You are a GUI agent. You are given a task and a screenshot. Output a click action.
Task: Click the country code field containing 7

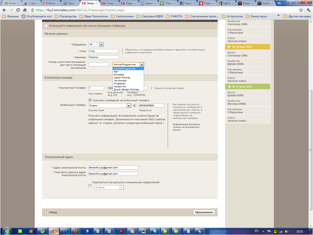tap(96, 88)
